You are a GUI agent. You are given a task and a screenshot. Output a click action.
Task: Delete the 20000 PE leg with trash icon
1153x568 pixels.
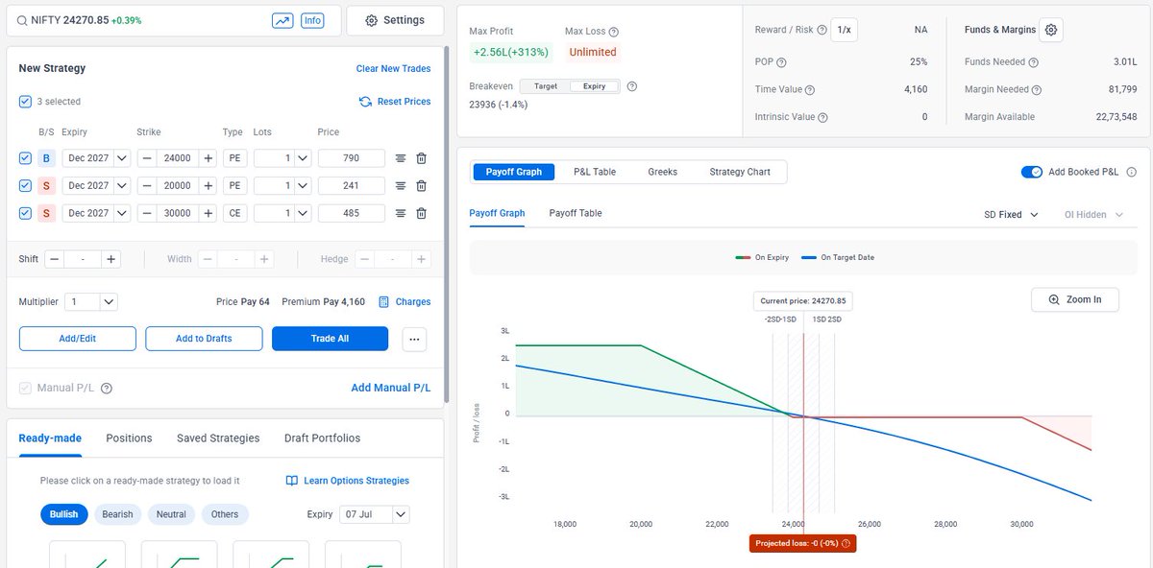click(421, 185)
